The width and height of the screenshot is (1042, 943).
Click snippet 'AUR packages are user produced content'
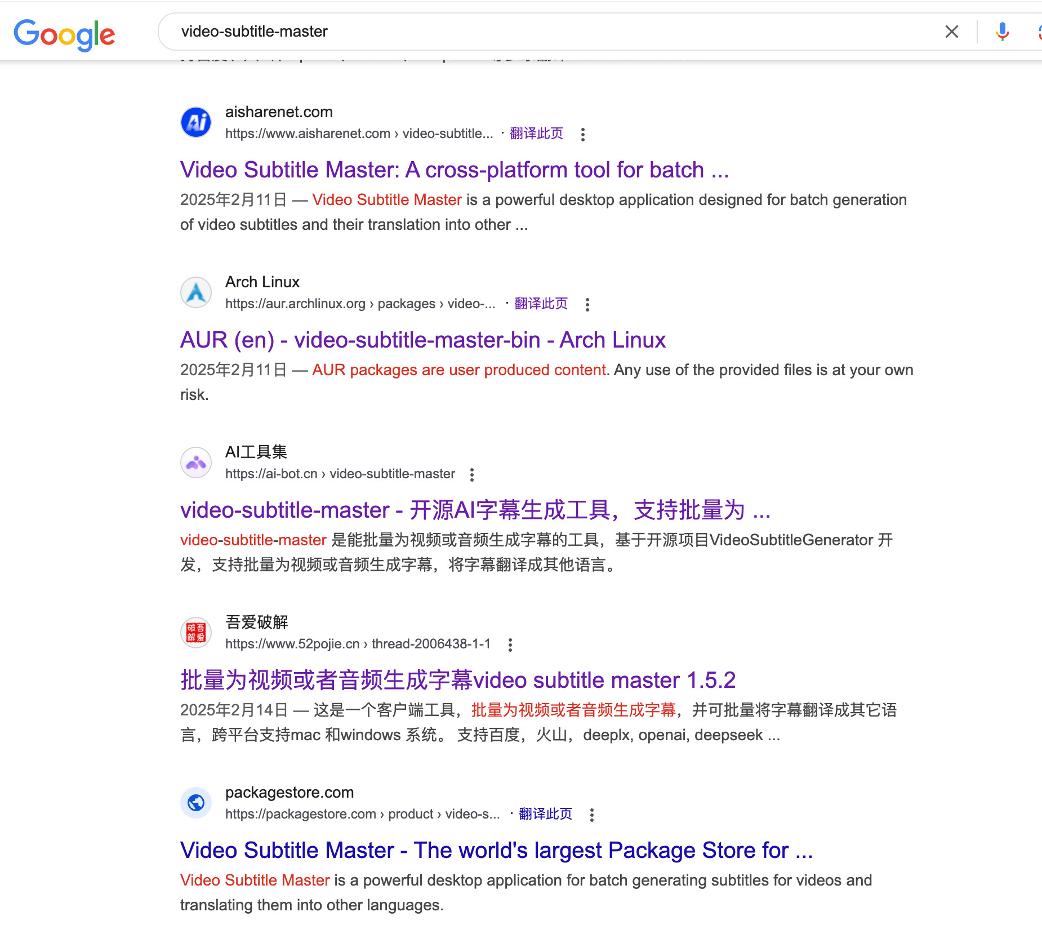(459, 370)
